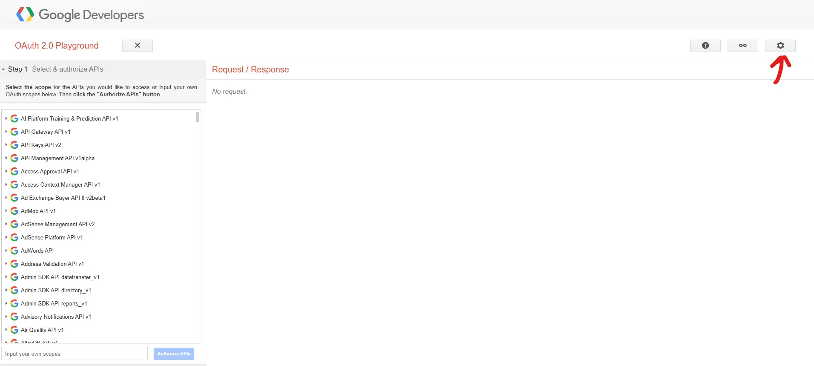814x366 pixels.
Task: Click Google icon beside Address Validation API v1
Action: tap(14, 264)
